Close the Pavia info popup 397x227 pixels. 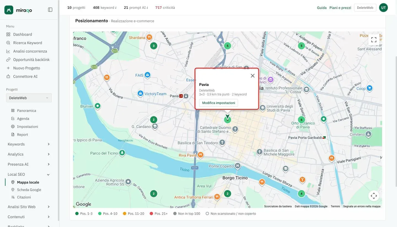(253, 76)
